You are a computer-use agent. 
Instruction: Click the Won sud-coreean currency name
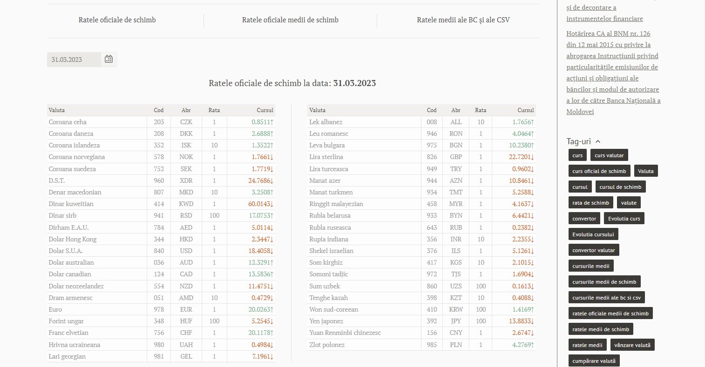coord(334,309)
